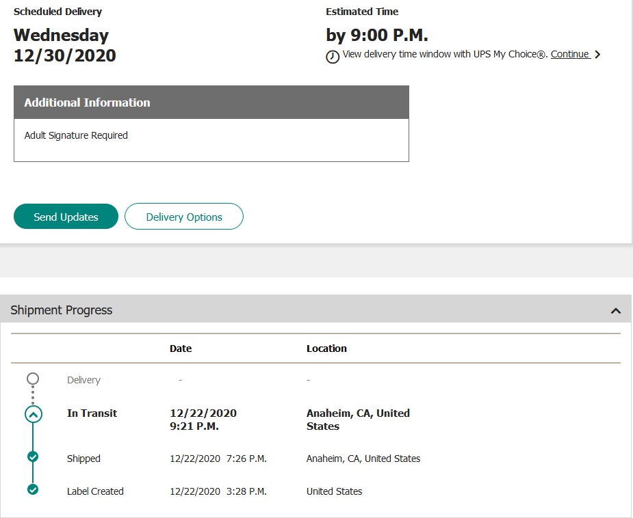The width and height of the screenshot is (633, 518).
Task: Click the Shipped status label
Action: pyautogui.click(x=83, y=459)
